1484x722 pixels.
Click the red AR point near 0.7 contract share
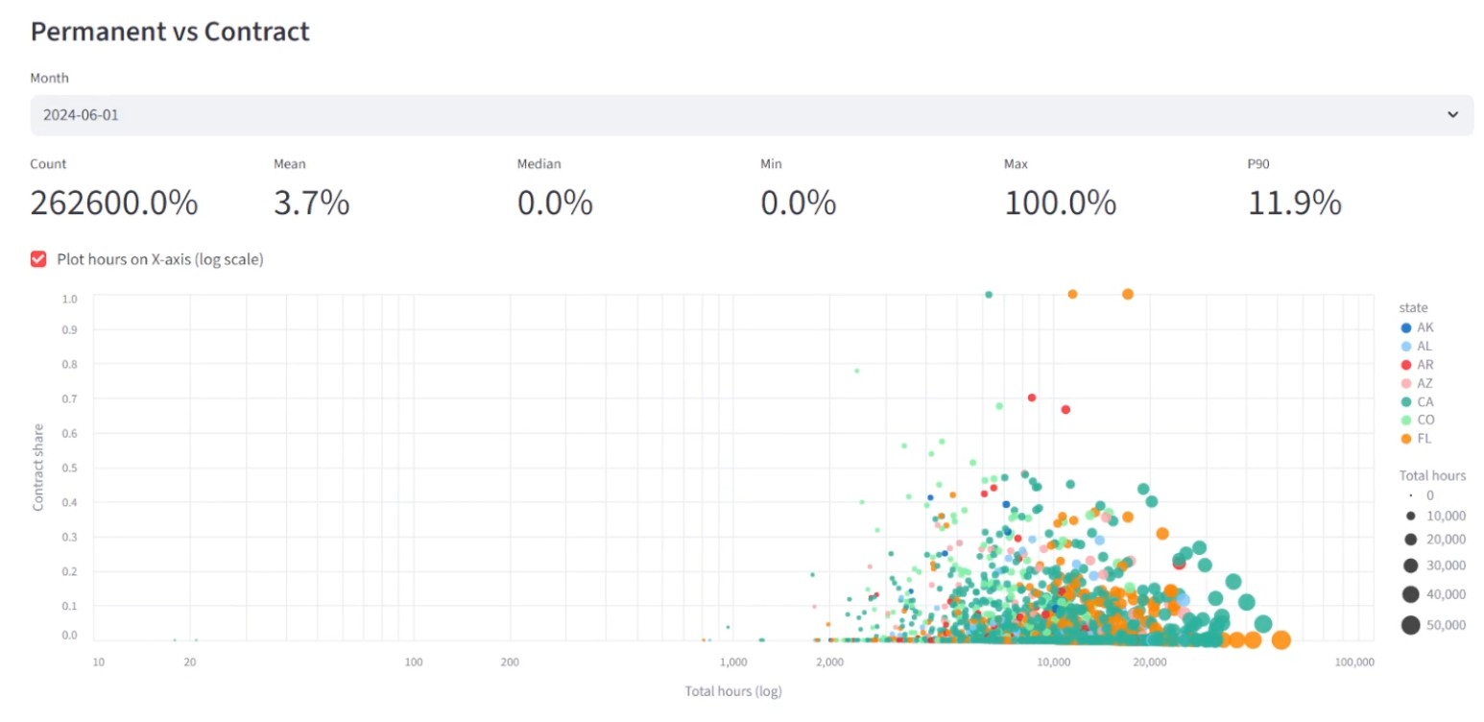[1032, 397]
